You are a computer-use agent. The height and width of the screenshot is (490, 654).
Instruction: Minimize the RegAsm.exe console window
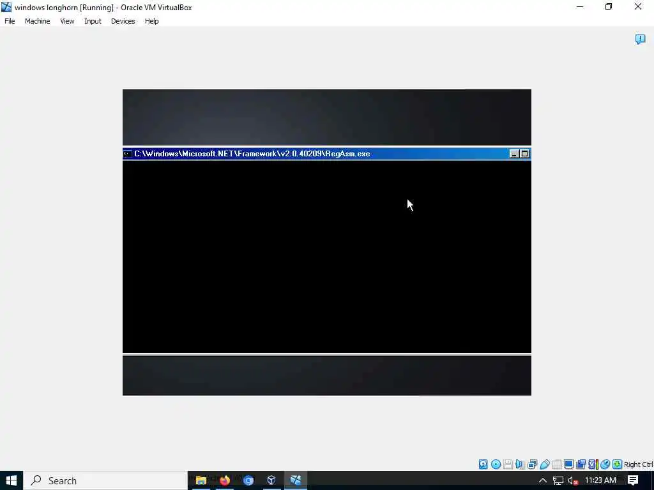[514, 154]
